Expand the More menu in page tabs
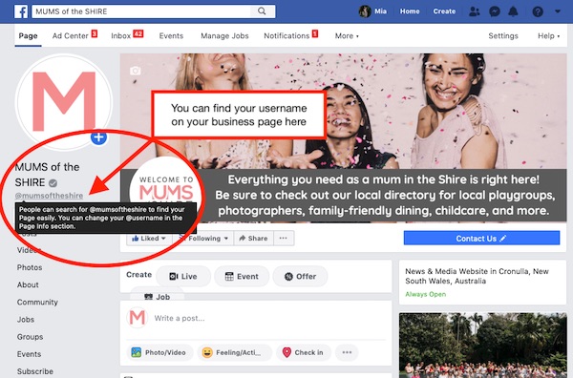 [347, 35]
